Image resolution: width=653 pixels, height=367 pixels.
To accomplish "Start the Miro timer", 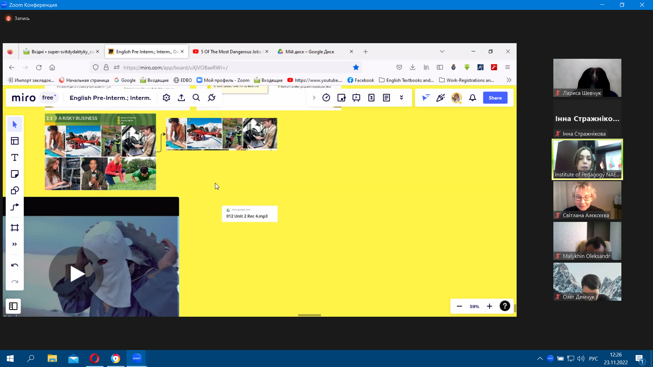I will [326, 98].
